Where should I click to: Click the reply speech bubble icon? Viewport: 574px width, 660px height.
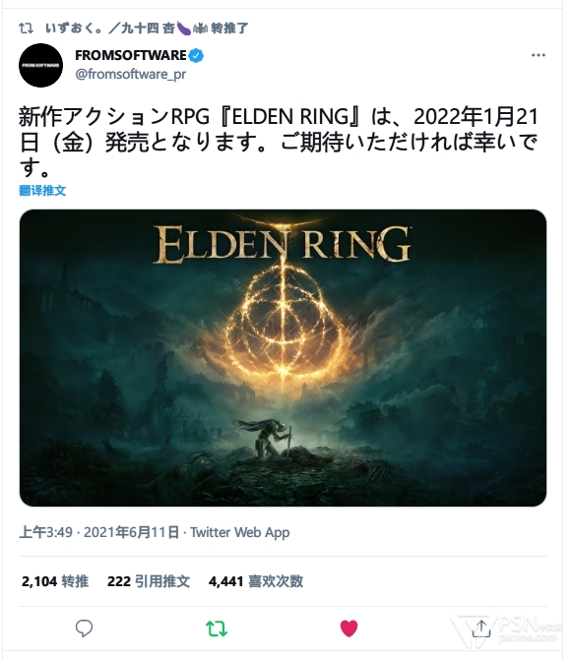click(84, 628)
